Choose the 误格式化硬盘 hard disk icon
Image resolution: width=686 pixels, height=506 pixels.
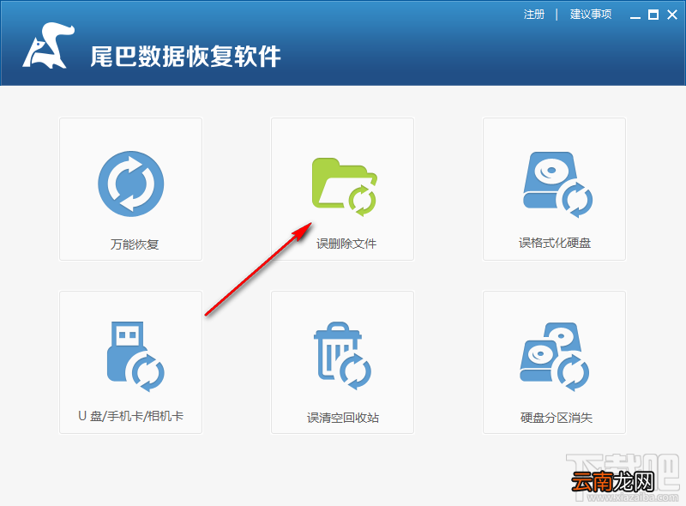point(558,184)
